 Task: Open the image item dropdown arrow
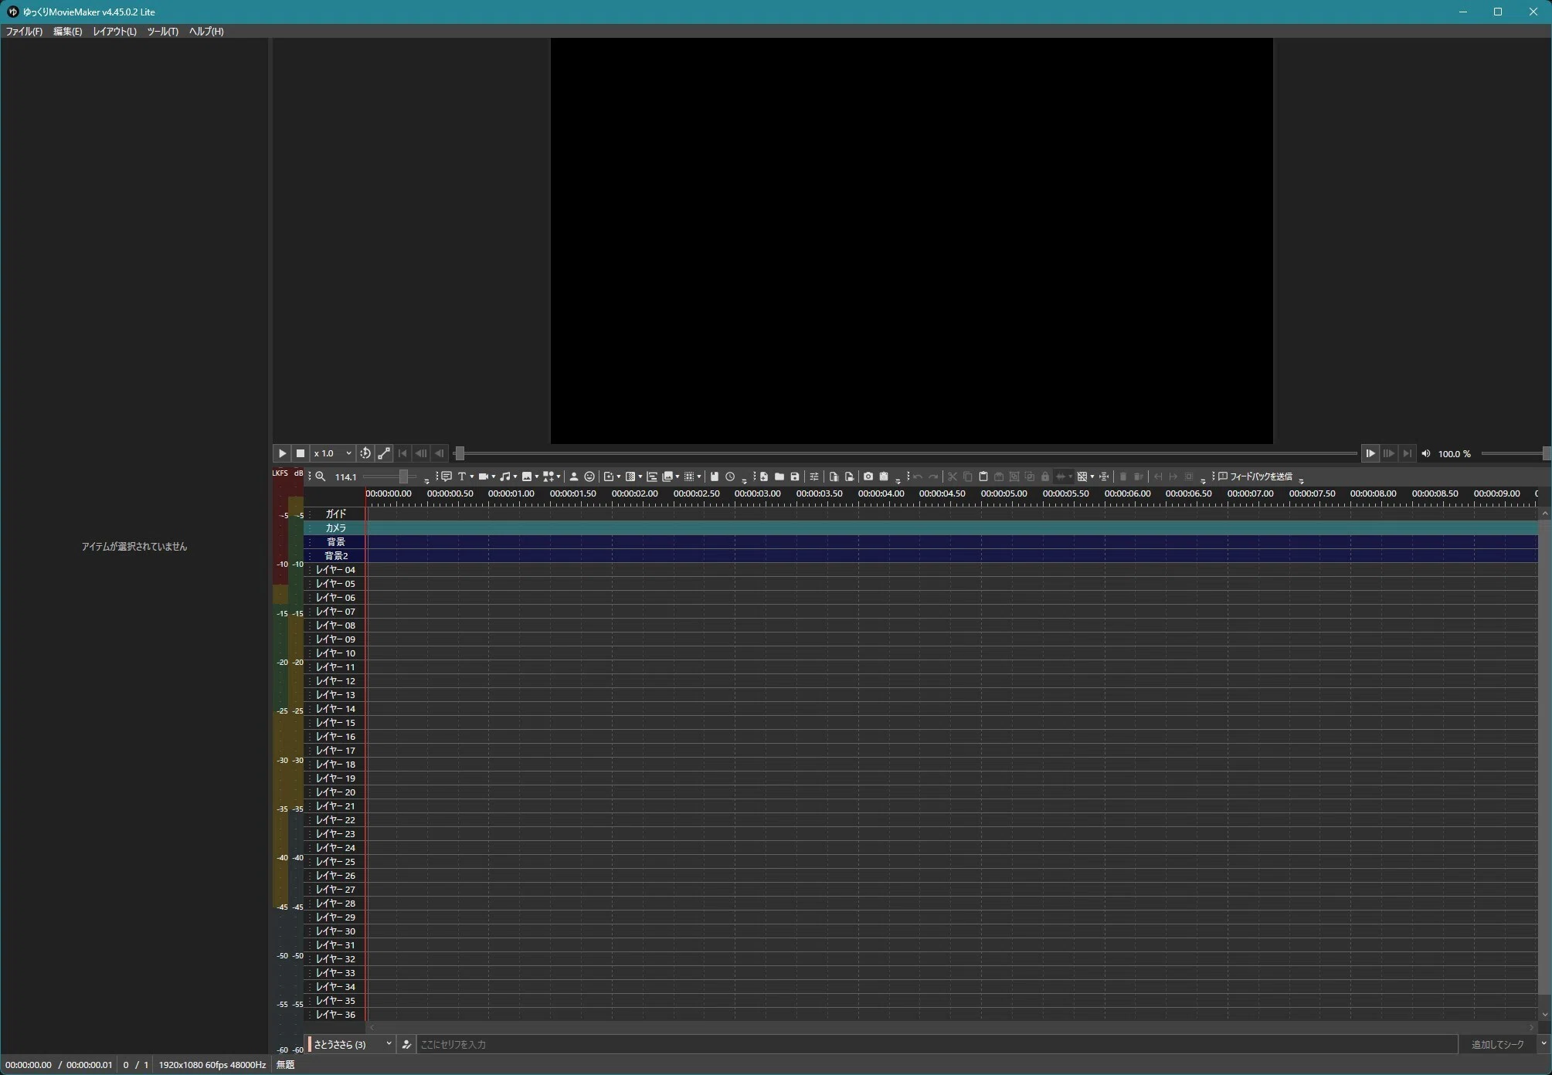[x=537, y=476]
